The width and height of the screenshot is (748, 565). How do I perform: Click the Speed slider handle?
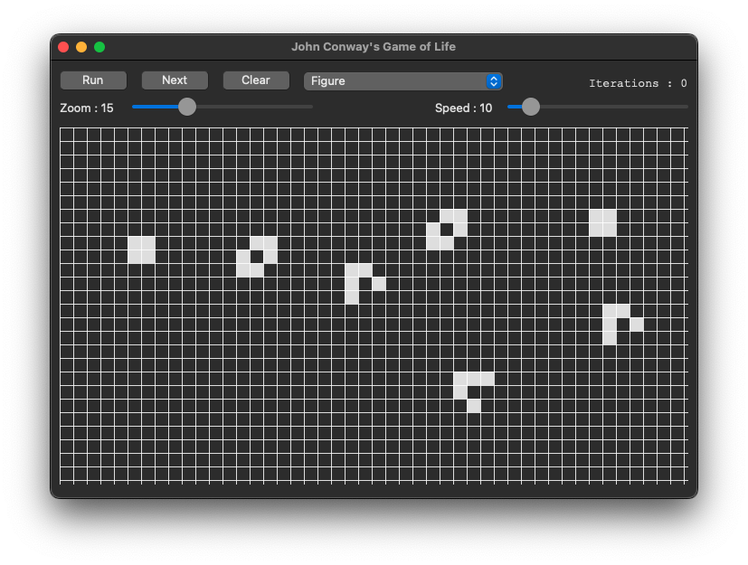[x=531, y=107]
